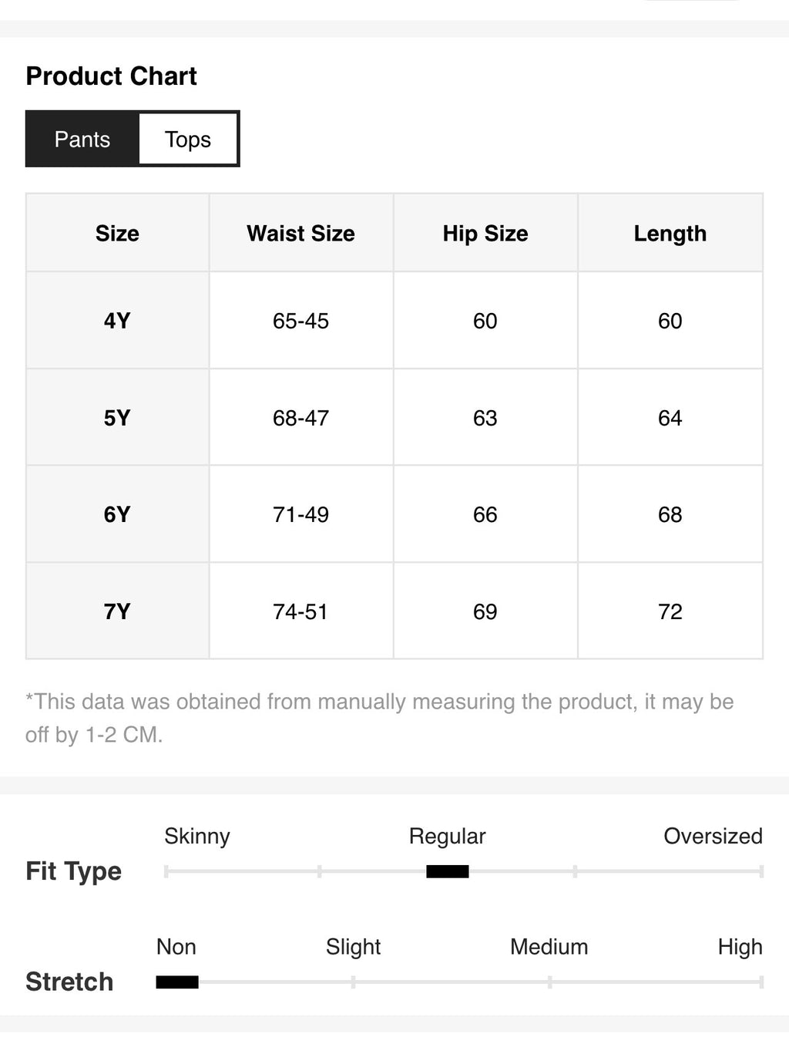Select the Length column header
Viewport: 789px width, 1044px height.
coord(670,234)
